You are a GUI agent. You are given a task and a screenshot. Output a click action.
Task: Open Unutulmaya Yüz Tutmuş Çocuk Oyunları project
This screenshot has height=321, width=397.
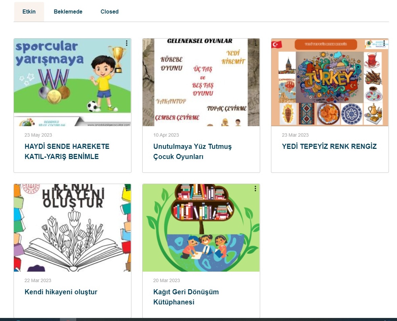coord(192,152)
